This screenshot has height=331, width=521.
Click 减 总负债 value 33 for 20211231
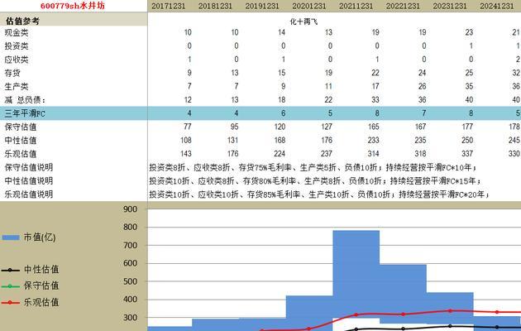click(x=375, y=99)
